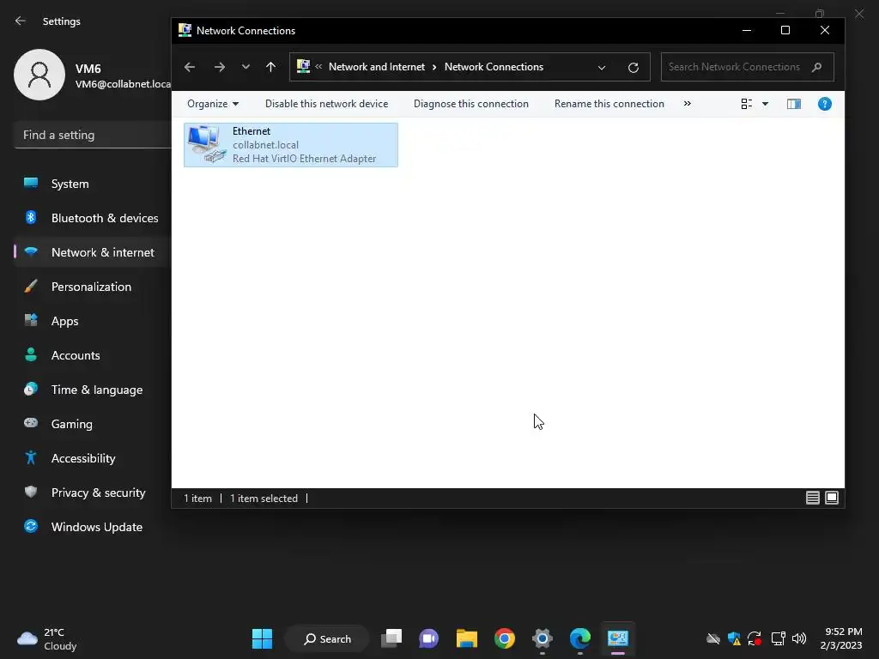Screen dimensions: 879x659
Task: Select the Ethernet adapter item
Action: pyautogui.click(x=291, y=144)
